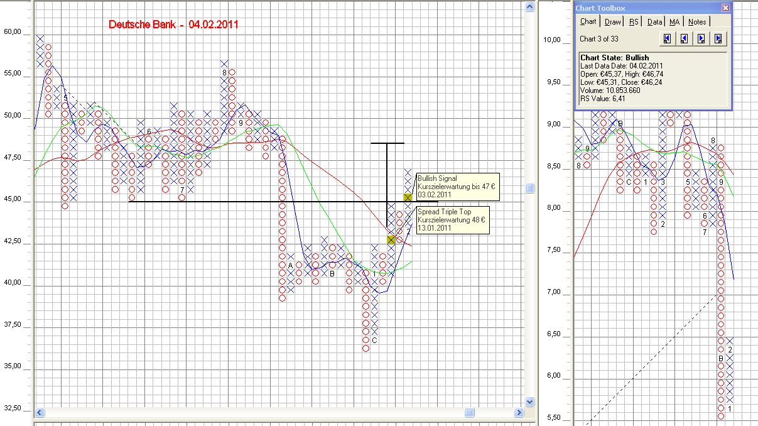758x426 pixels.
Task: Select the Chart tab in toolbox
Action: pos(588,21)
